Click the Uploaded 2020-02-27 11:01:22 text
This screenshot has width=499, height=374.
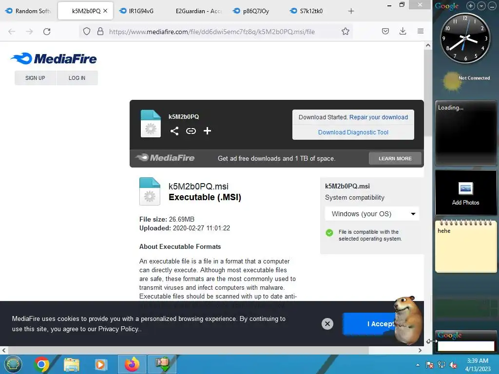point(185,228)
